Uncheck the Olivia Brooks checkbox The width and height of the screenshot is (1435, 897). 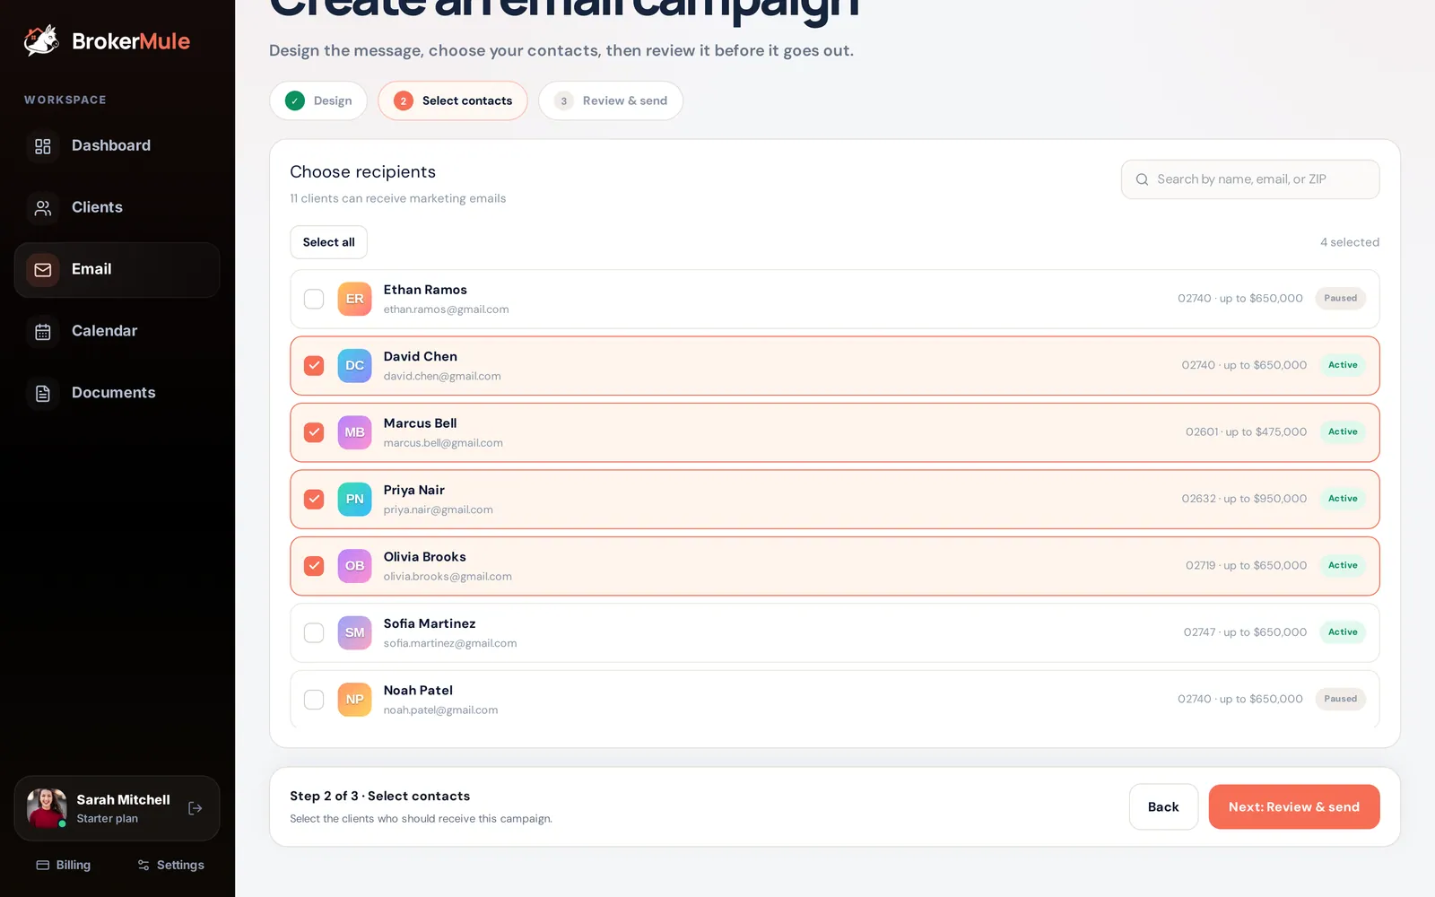coord(314,566)
